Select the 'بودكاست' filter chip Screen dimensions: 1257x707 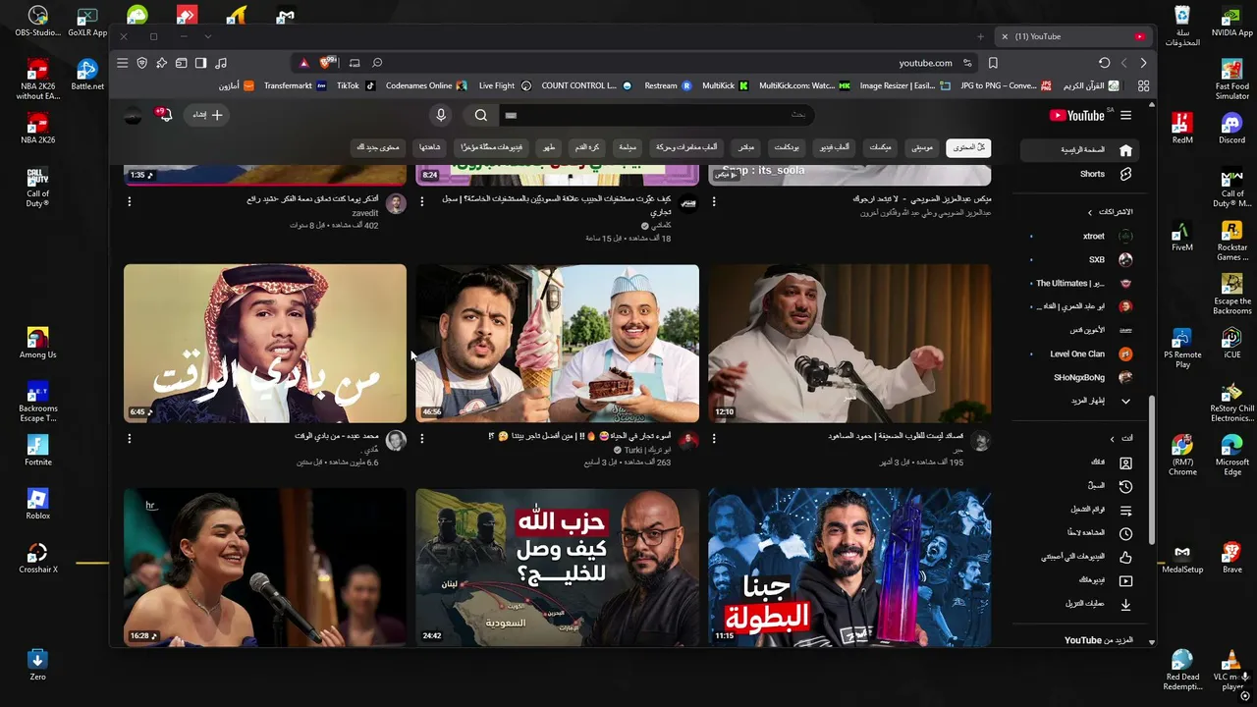(x=787, y=147)
